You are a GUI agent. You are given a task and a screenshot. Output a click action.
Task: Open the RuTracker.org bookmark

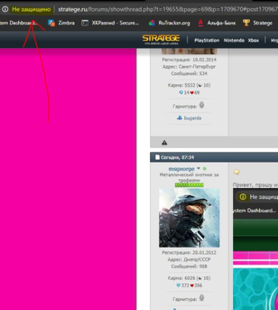point(169,23)
